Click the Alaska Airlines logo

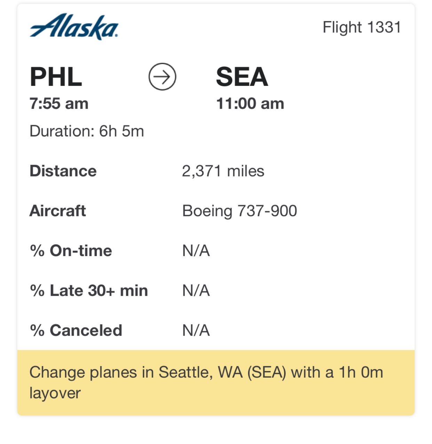pyautogui.click(x=74, y=27)
